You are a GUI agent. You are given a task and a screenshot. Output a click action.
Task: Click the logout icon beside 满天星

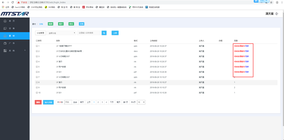[x=277, y=14]
